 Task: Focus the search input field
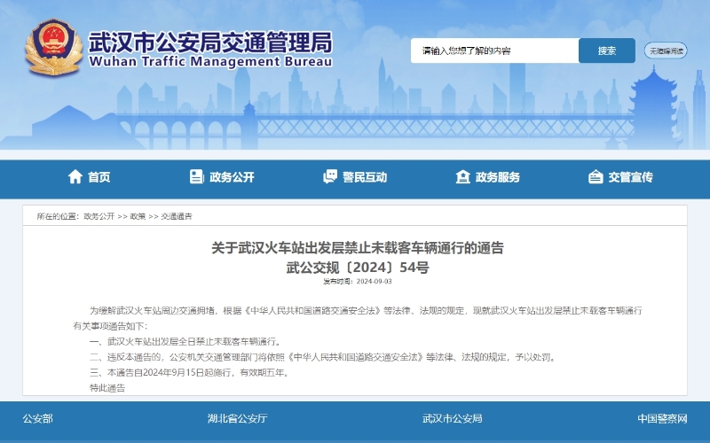pyautogui.click(x=494, y=51)
